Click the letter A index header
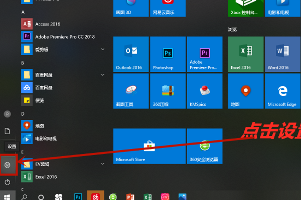 [23, 12]
